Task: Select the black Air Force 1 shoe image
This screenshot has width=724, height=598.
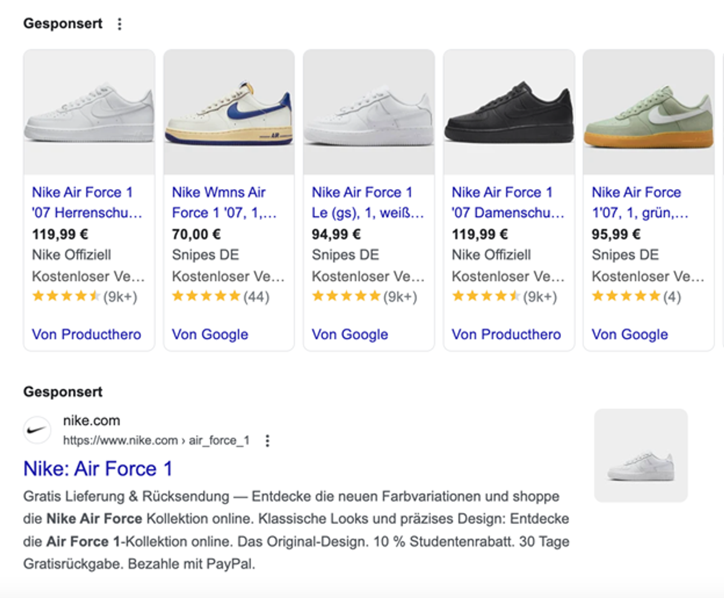Action: [509, 112]
